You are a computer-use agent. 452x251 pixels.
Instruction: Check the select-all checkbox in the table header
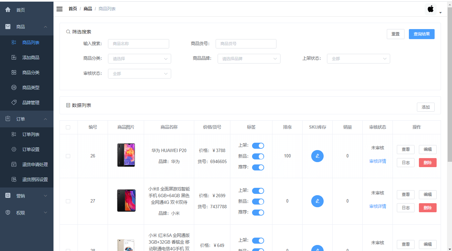pos(68,127)
